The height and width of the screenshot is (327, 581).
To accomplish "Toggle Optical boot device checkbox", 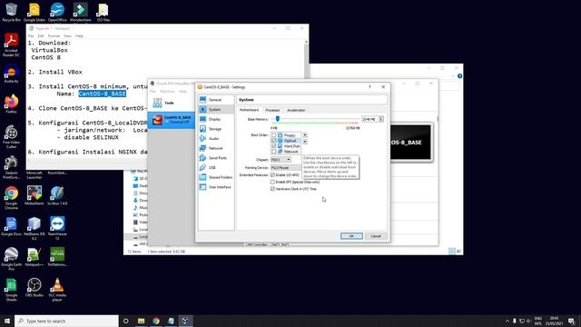I will click(274, 141).
